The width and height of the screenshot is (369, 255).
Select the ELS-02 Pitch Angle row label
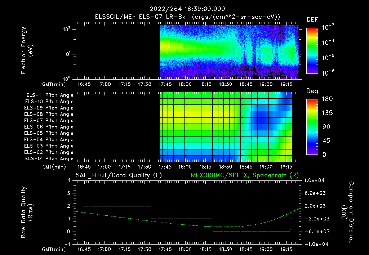tap(49, 152)
